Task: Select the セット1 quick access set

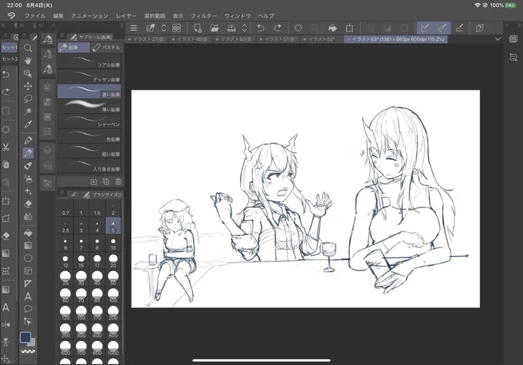Action: (9, 48)
